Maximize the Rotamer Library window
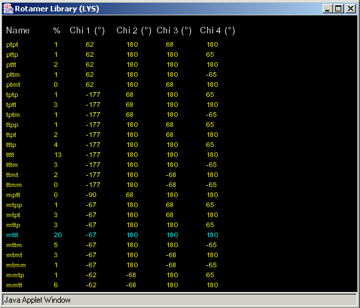The width and height of the screenshot is (360, 308). click(339, 9)
